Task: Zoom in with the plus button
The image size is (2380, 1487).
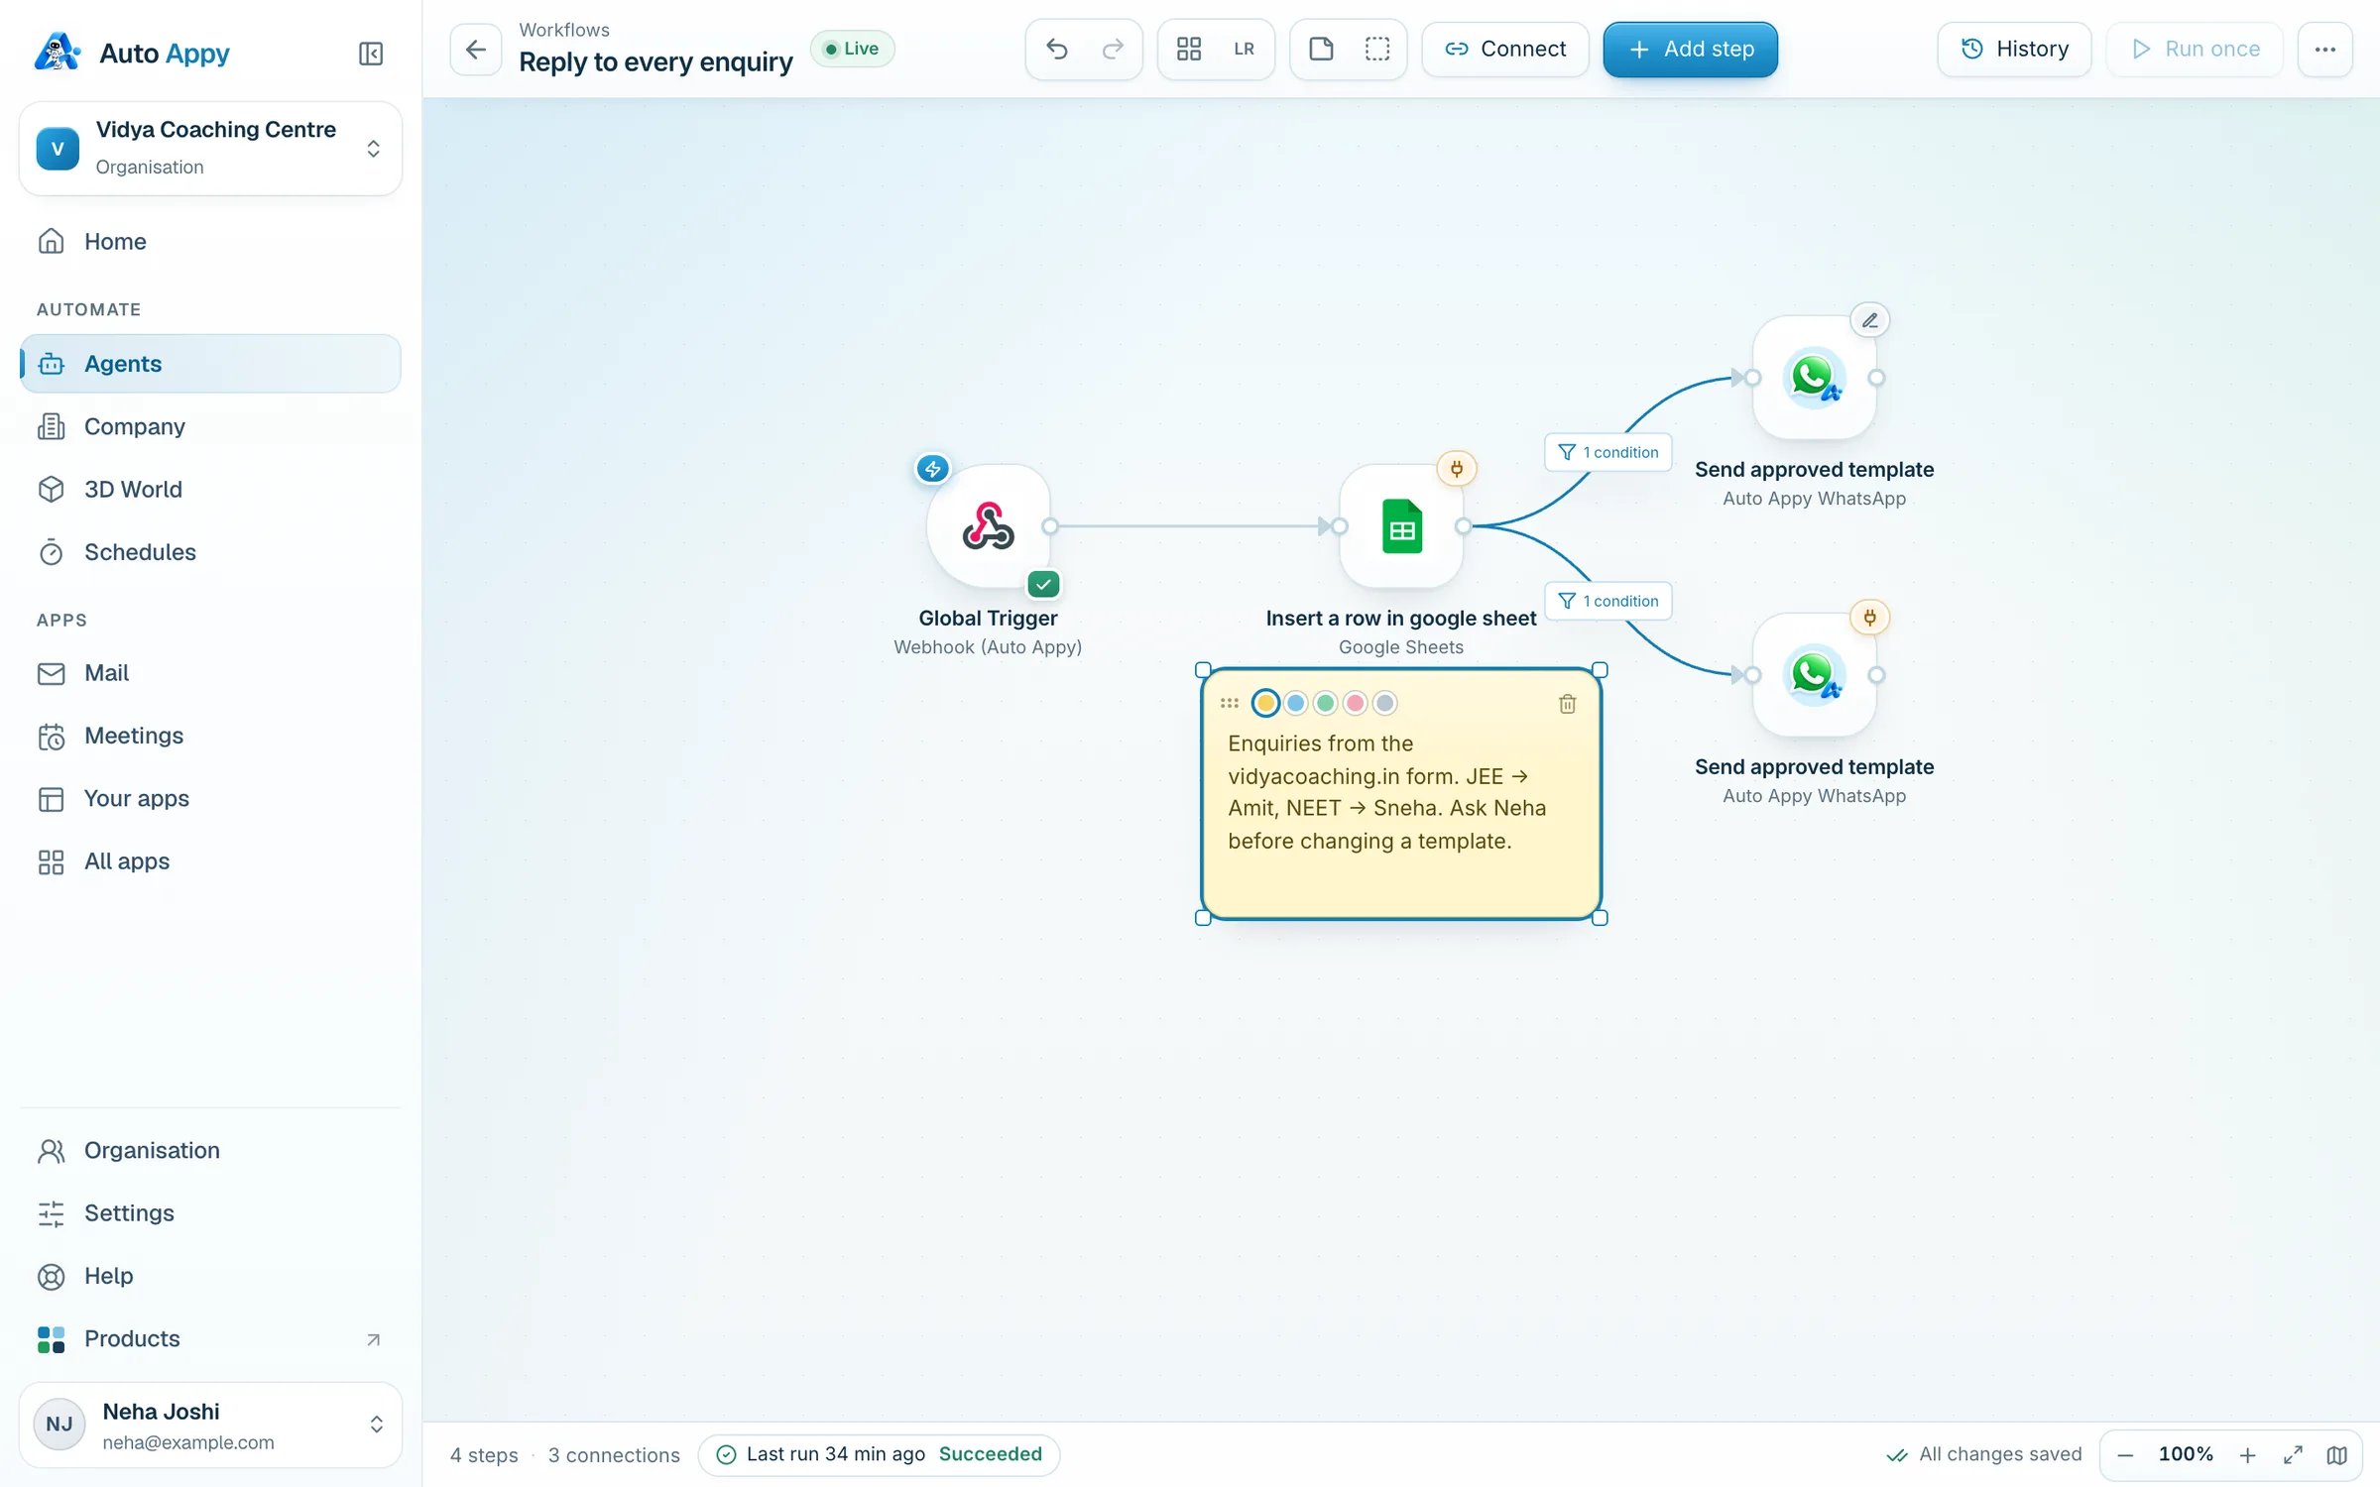Action: pos(2248,1455)
